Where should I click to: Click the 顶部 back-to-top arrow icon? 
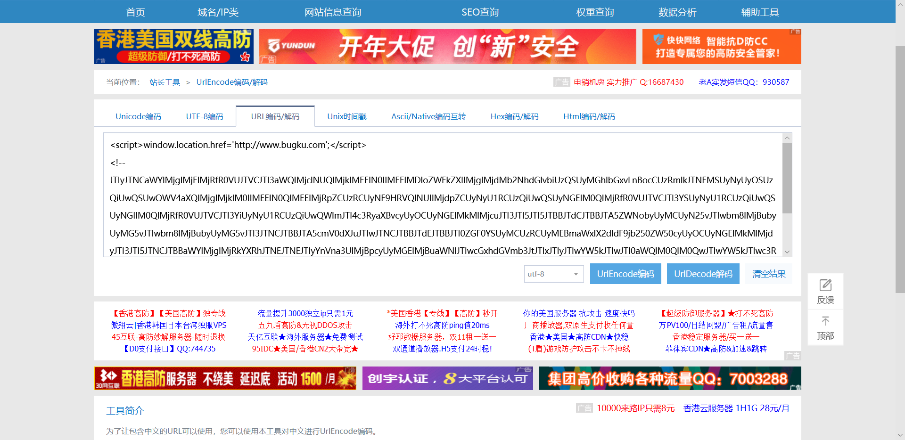pyautogui.click(x=825, y=321)
